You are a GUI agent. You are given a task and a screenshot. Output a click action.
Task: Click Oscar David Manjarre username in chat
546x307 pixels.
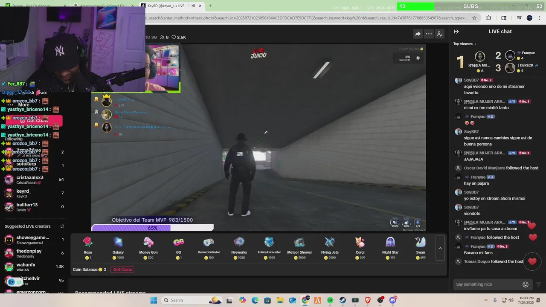pos(484,168)
